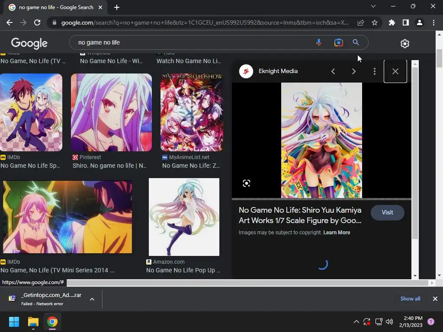443x332 pixels.
Task: Open 'No Game No Life: Shiro Yuu Kamiya' title link
Action: (300, 215)
